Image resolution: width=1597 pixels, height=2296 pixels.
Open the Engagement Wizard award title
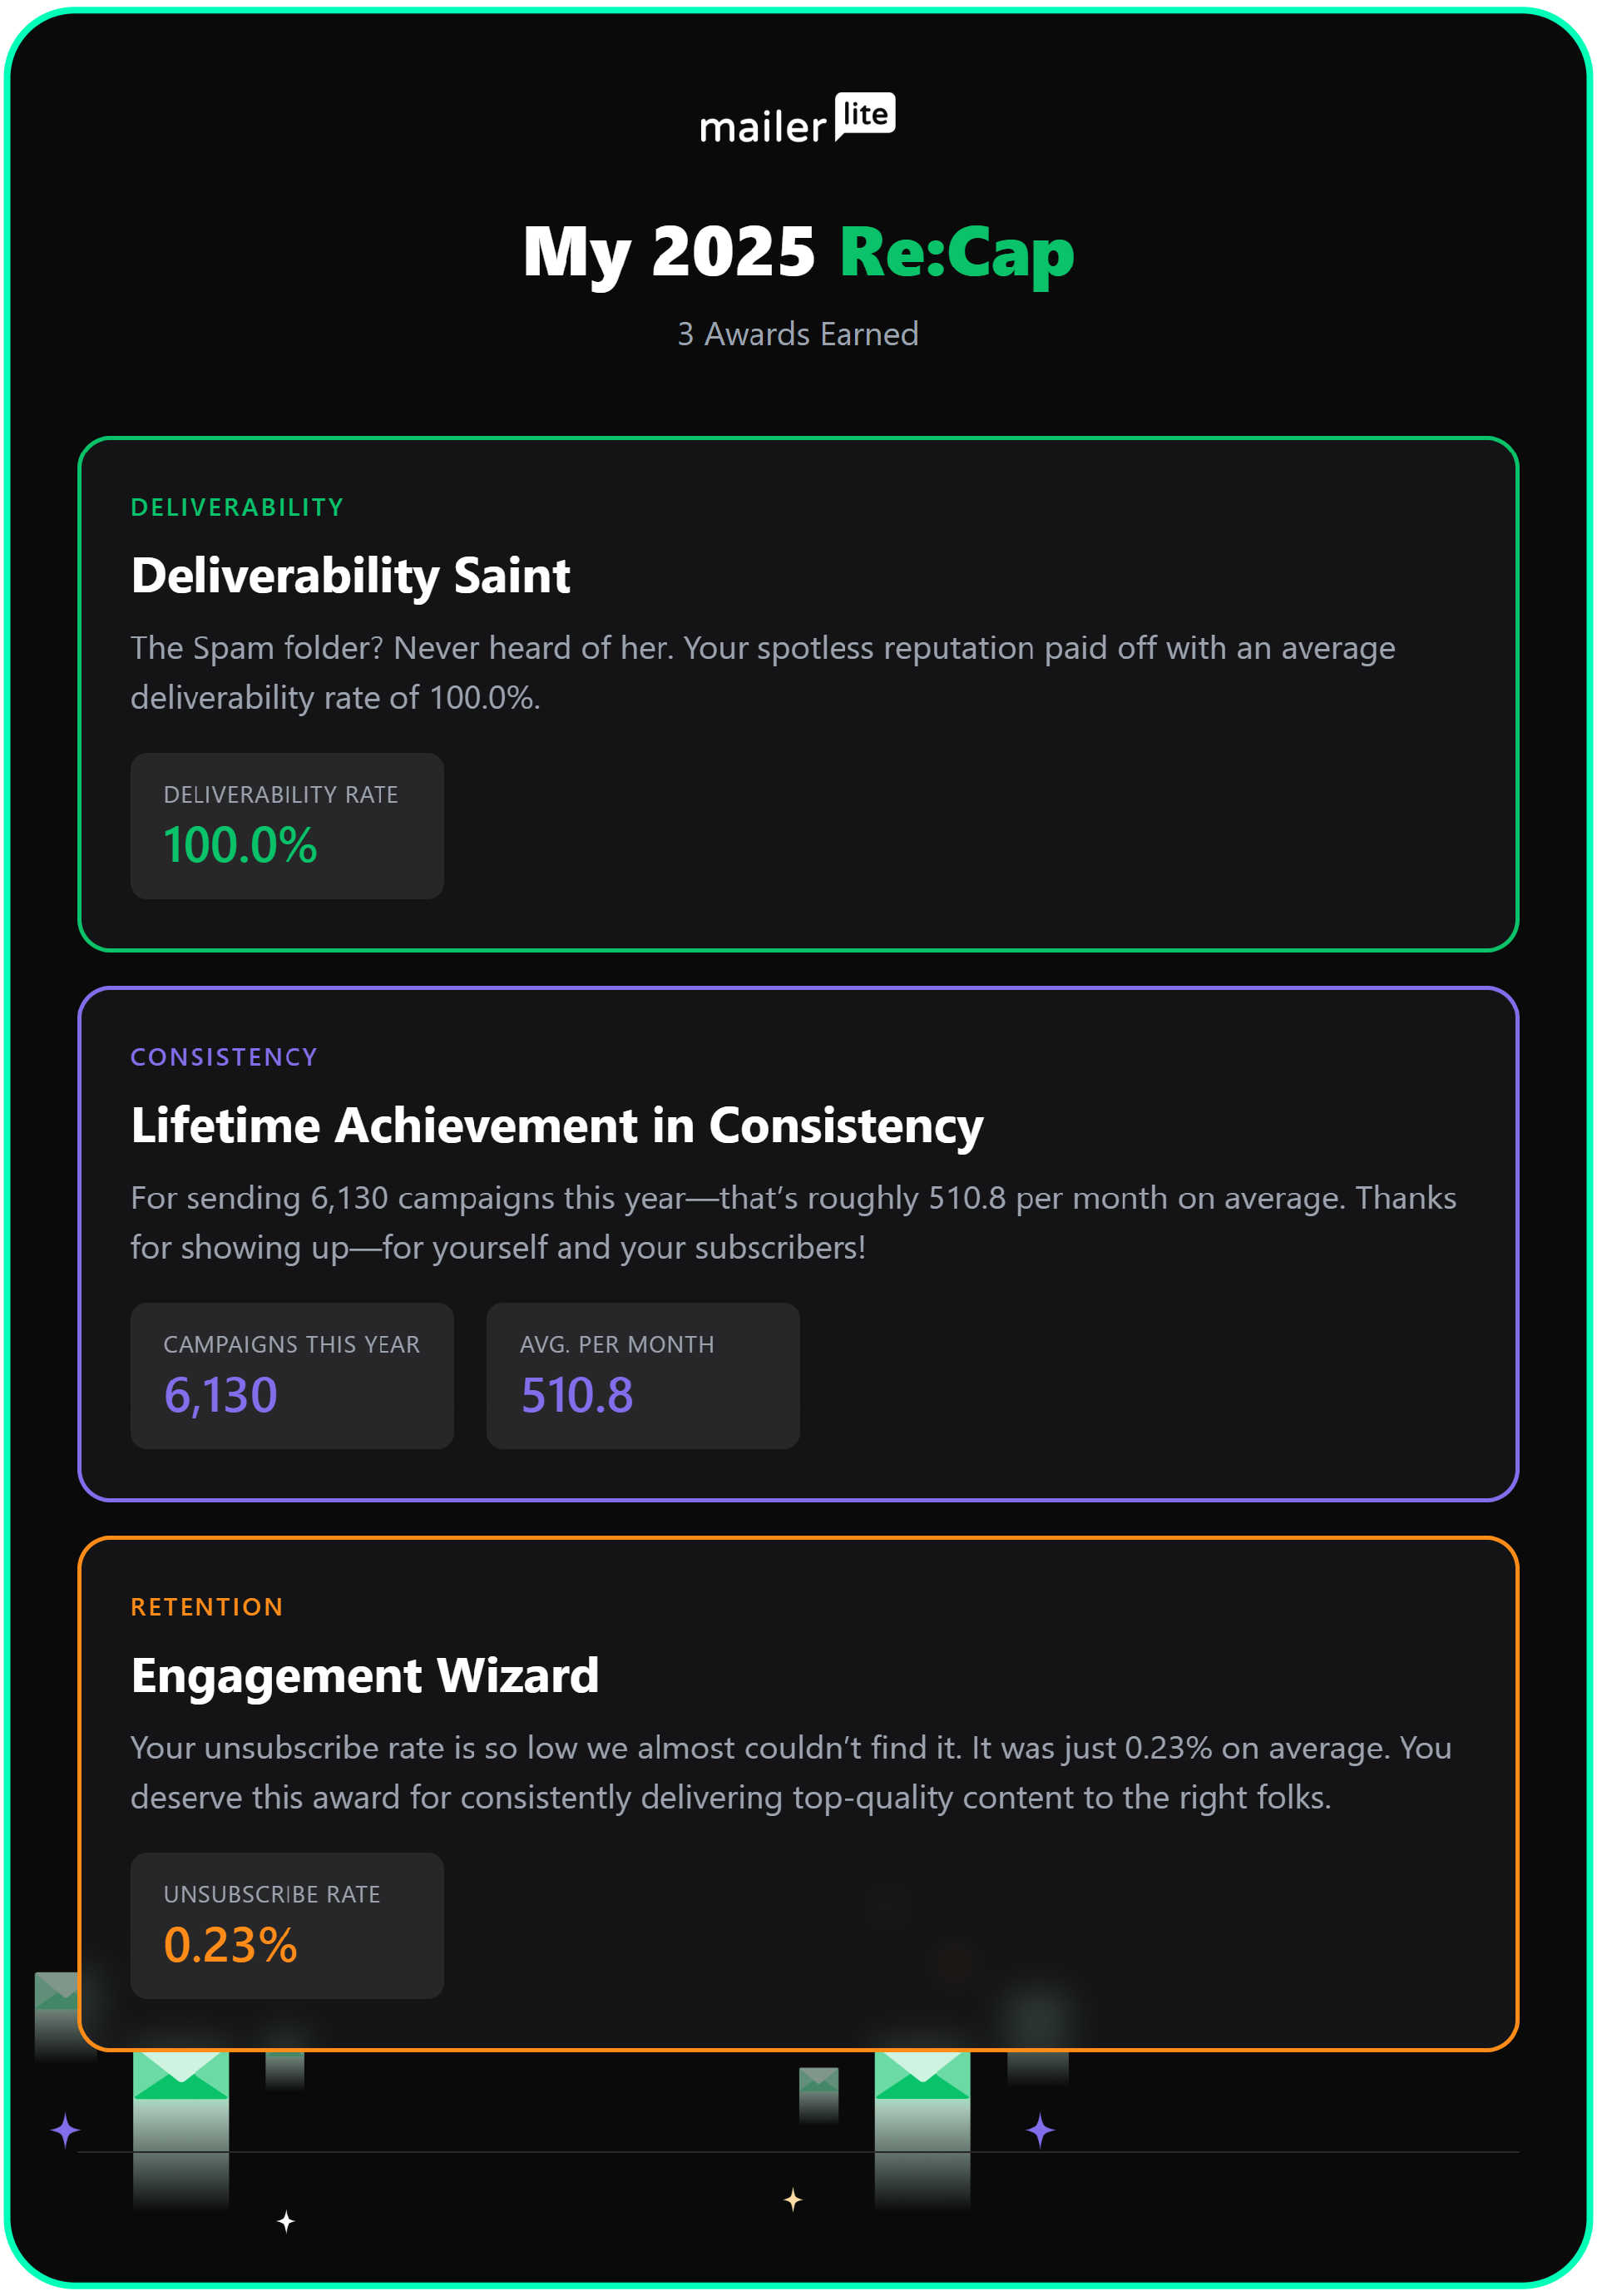365,1676
